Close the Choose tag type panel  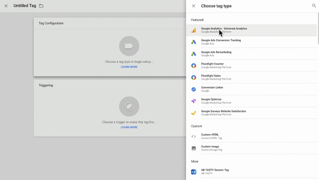click(x=193, y=6)
